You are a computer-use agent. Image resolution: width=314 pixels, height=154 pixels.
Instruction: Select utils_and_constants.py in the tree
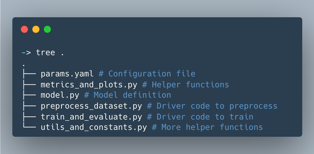[94, 127]
